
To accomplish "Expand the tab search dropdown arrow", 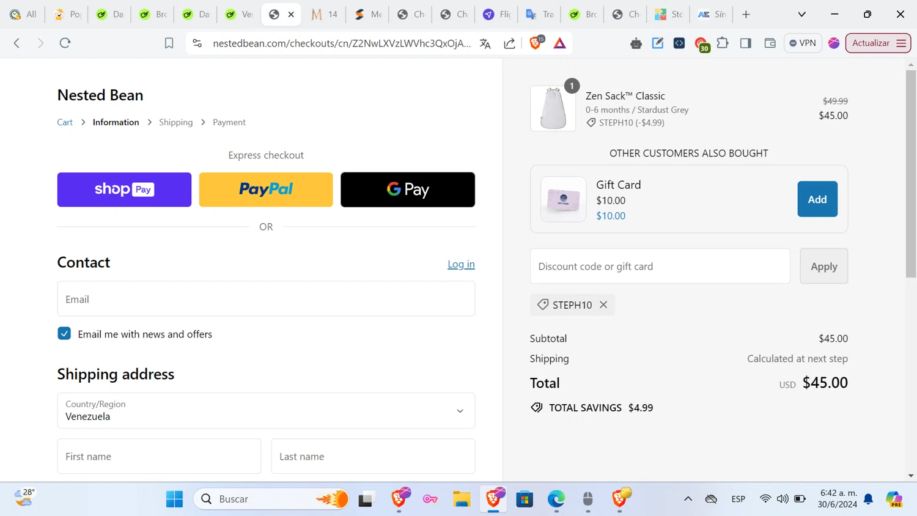I will coord(801,14).
